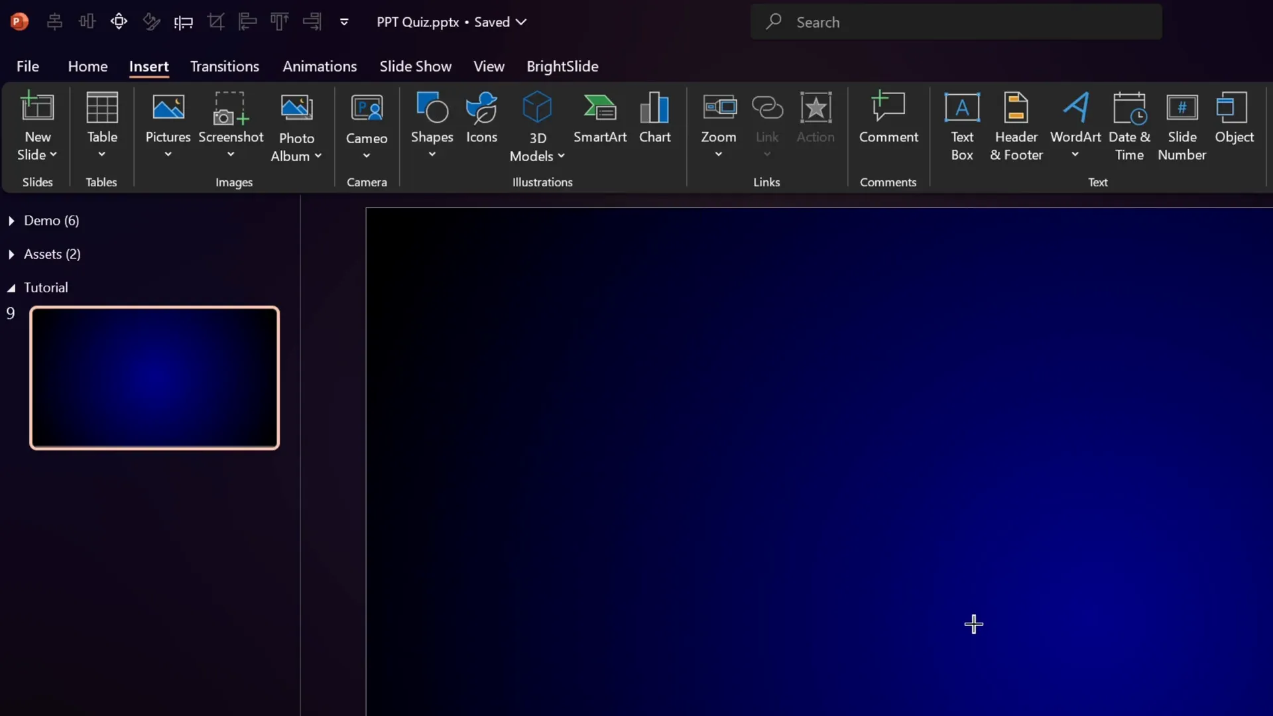
Task: Select the Crop tool in quick access toolbar
Action: [215, 22]
